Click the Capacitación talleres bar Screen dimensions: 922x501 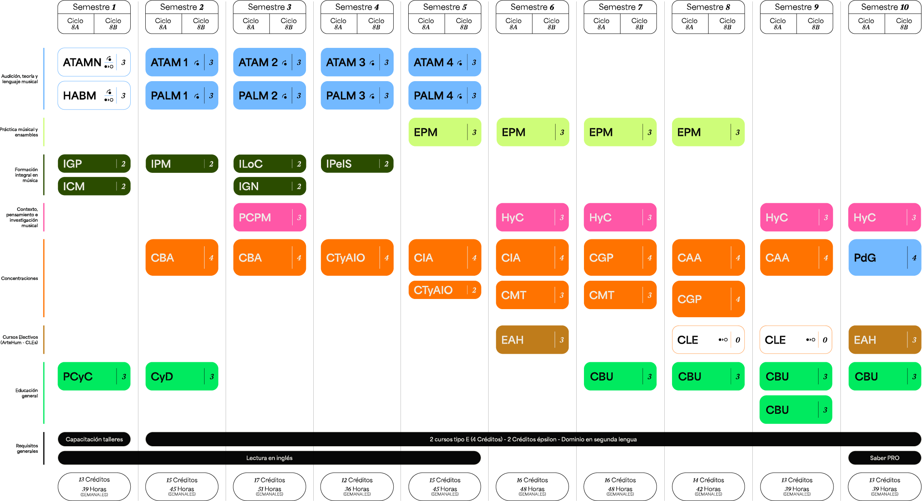pyautogui.click(x=94, y=439)
